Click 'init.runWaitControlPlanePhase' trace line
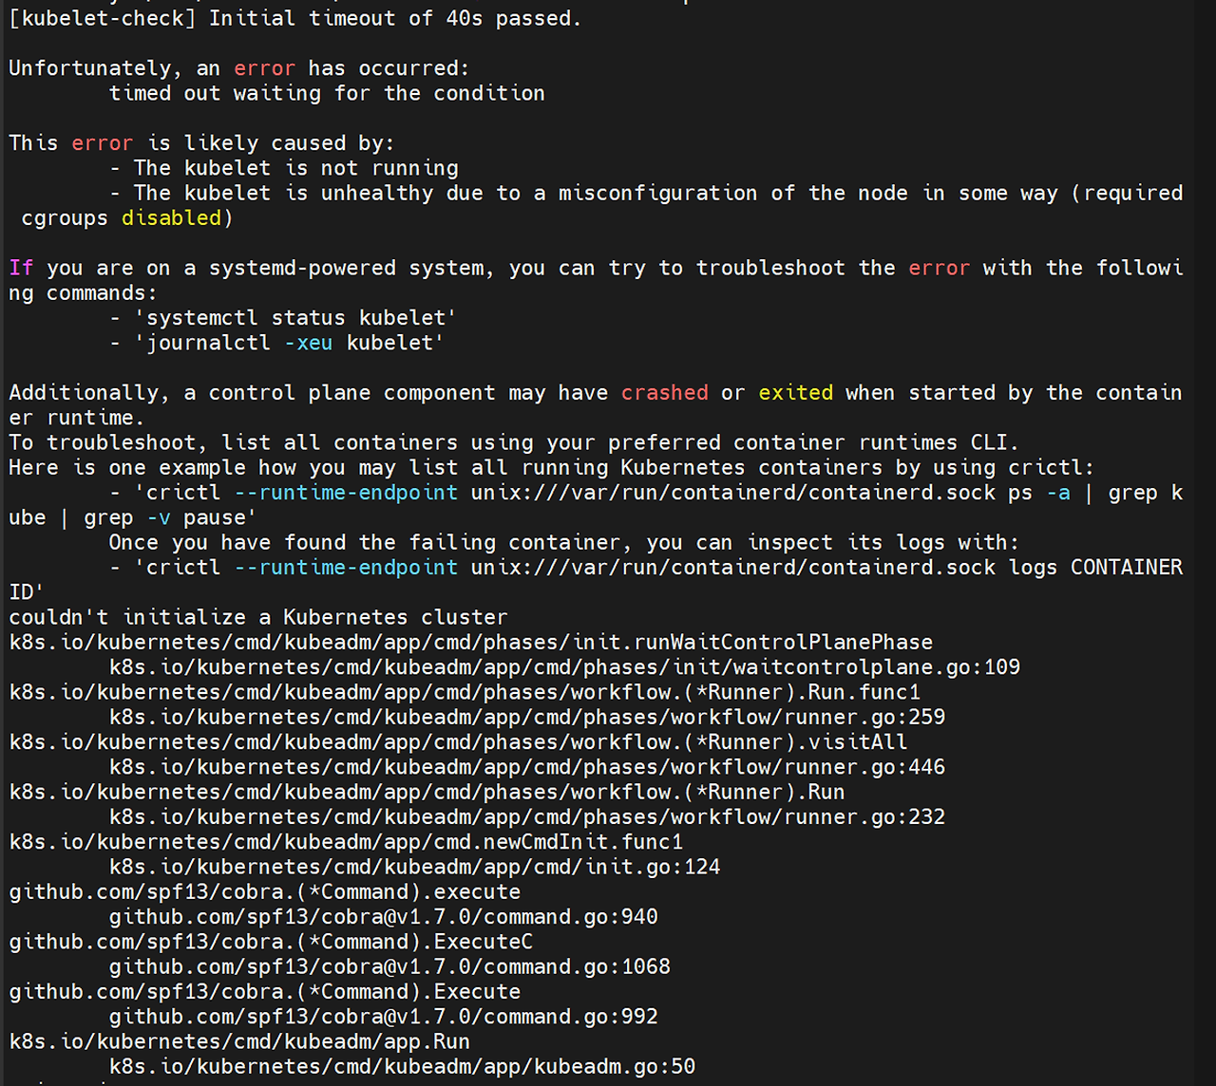Screen dimensions: 1216x1086 click(471, 642)
